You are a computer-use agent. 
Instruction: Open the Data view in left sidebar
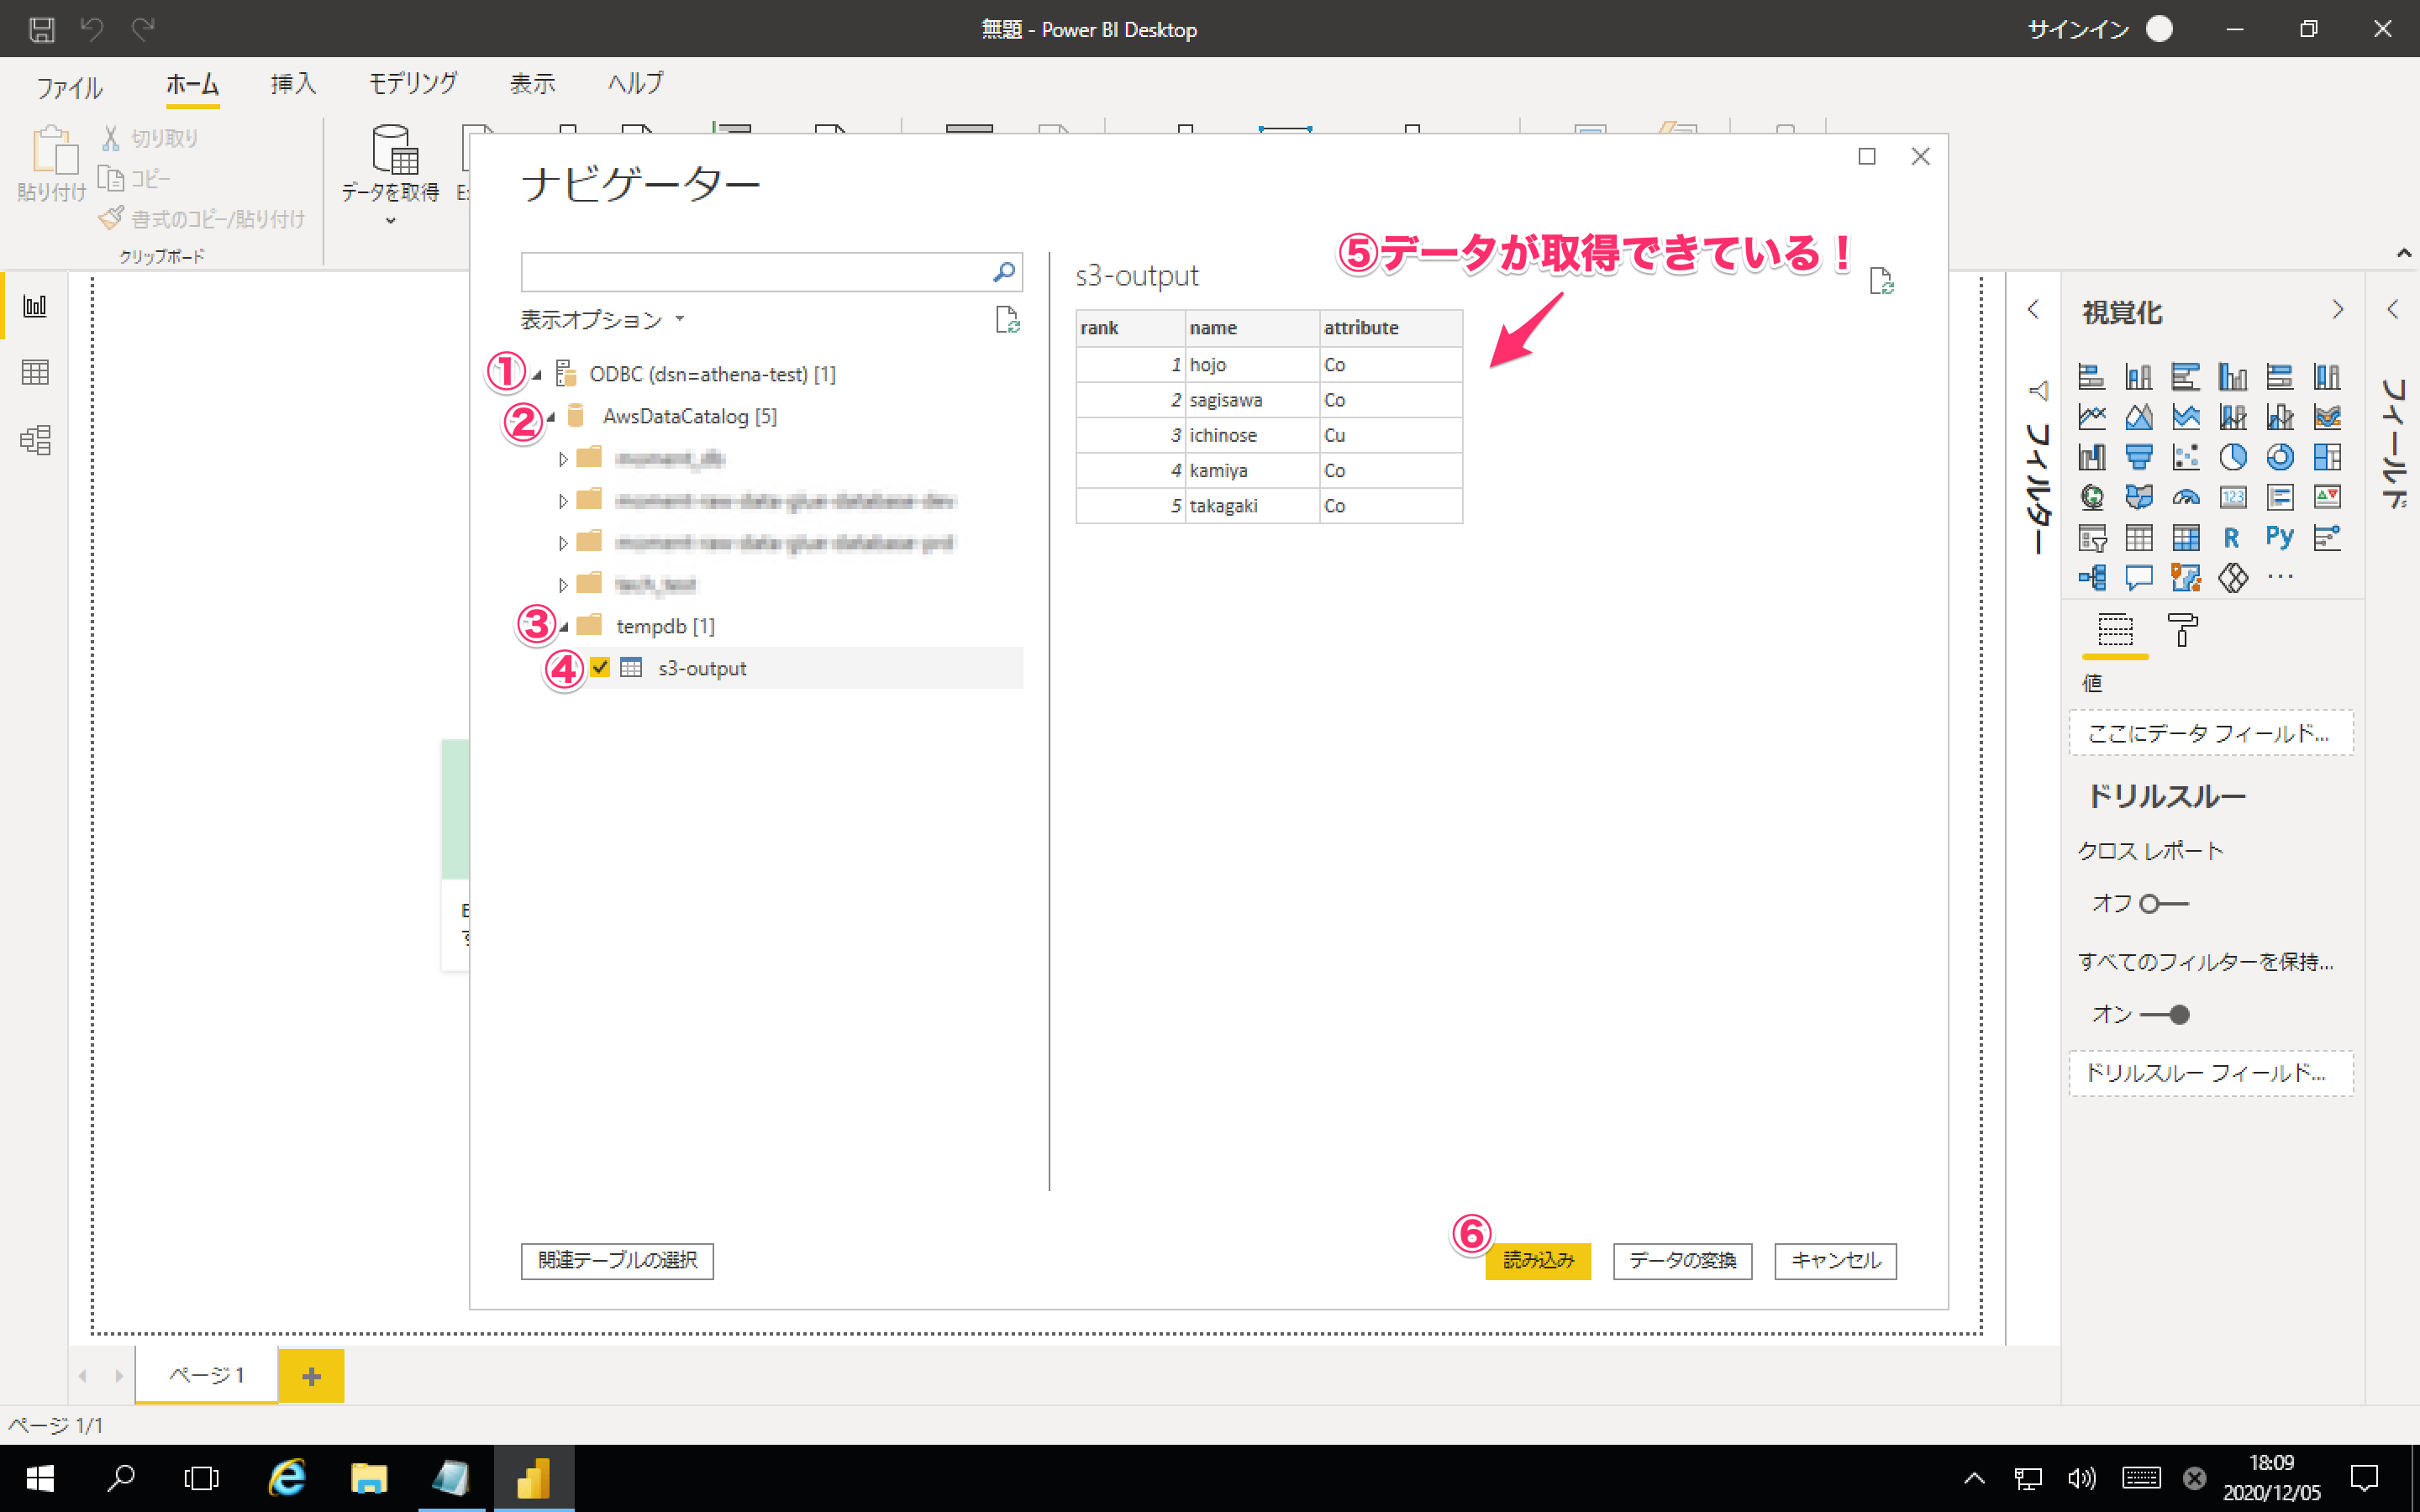click(35, 372)
